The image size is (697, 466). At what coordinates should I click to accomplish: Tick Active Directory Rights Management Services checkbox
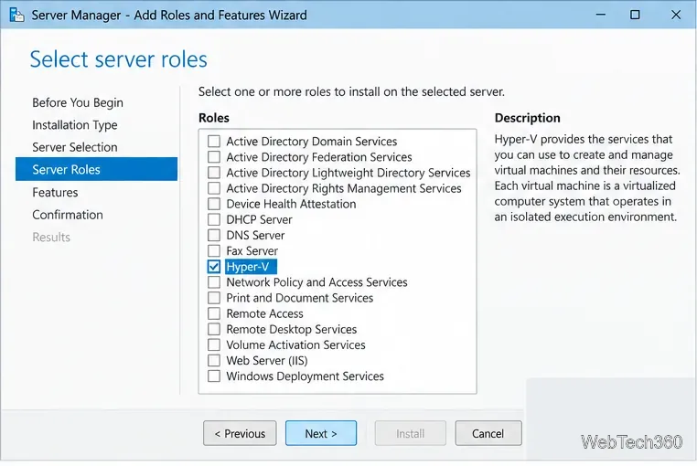point(214,188)
